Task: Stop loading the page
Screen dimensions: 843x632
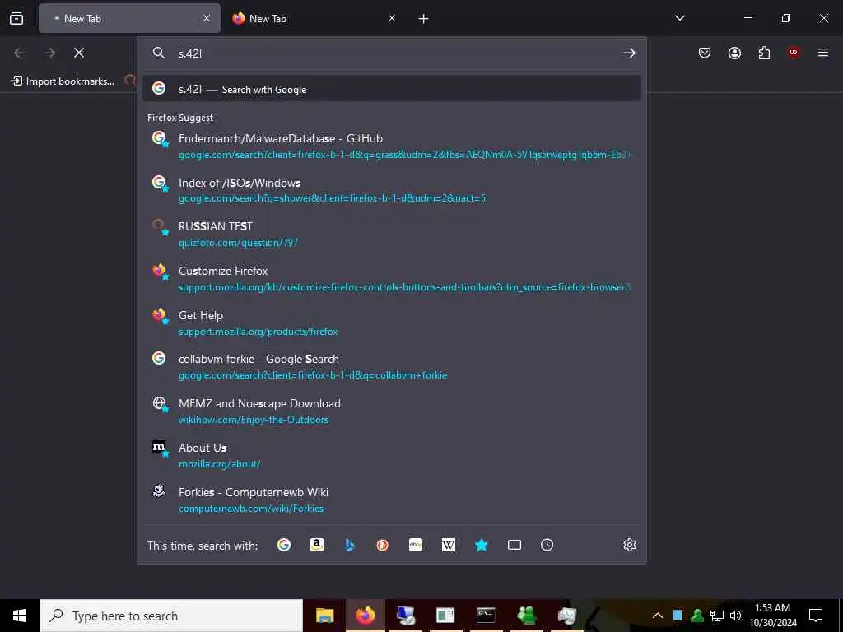Action: 79,53
